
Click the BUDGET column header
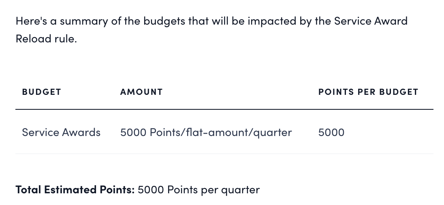(41, 92)
